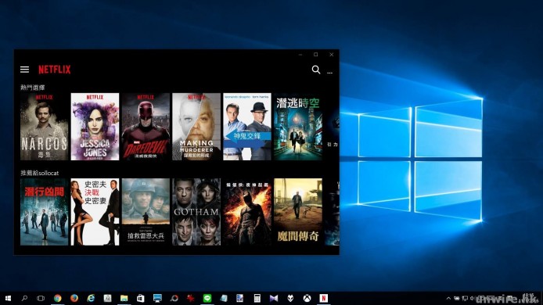The height and width of the screenshot is (305, 543).
Task: Open the Windows Start menu
Action: 8,298
